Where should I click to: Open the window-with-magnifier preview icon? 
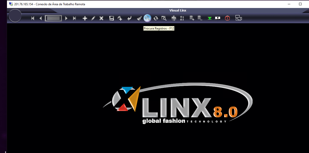pos(164,18)
